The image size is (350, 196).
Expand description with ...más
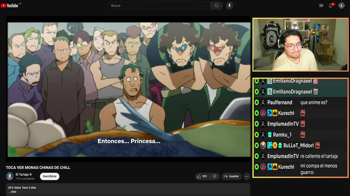(12, 192)
